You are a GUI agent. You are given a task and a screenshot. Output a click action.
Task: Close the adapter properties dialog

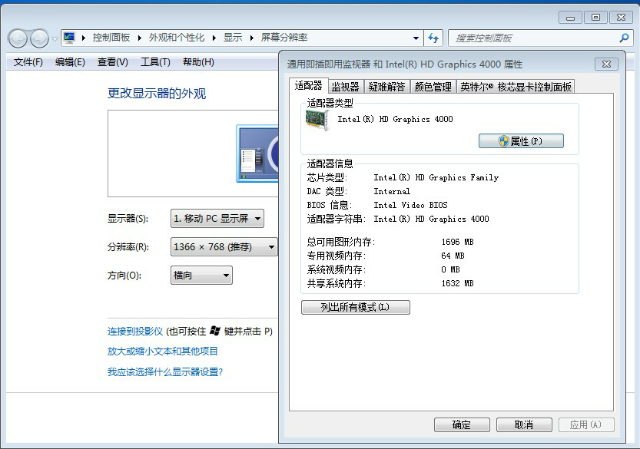point(606,64)
